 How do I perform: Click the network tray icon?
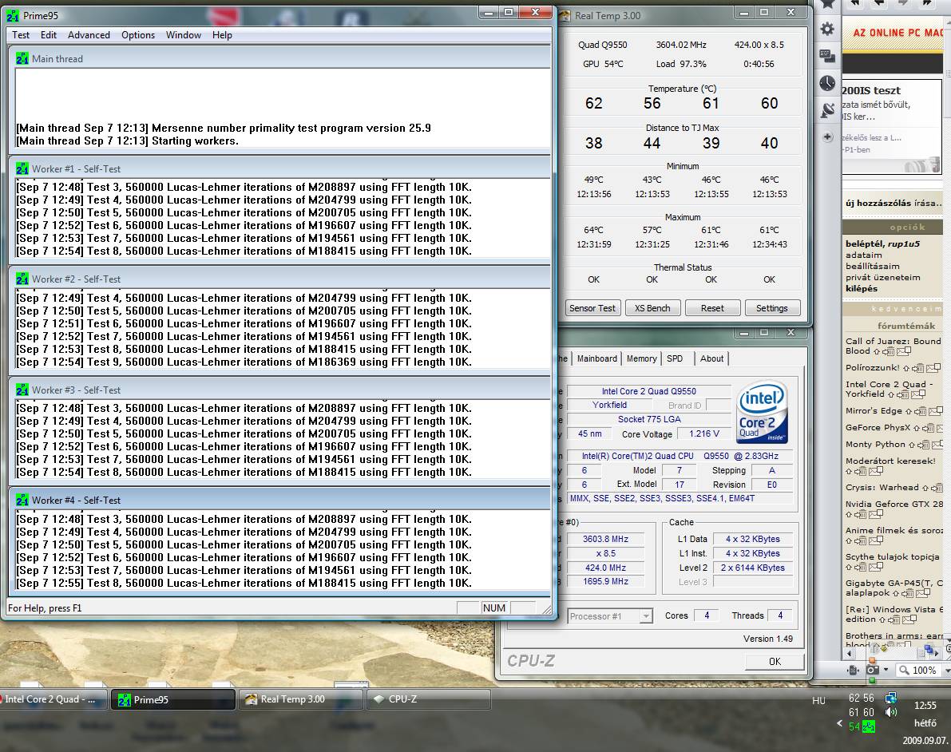point(891,698)
